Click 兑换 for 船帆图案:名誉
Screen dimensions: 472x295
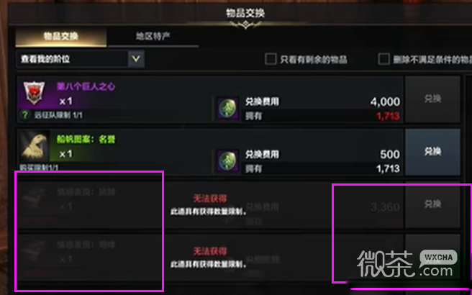point(432,152)
